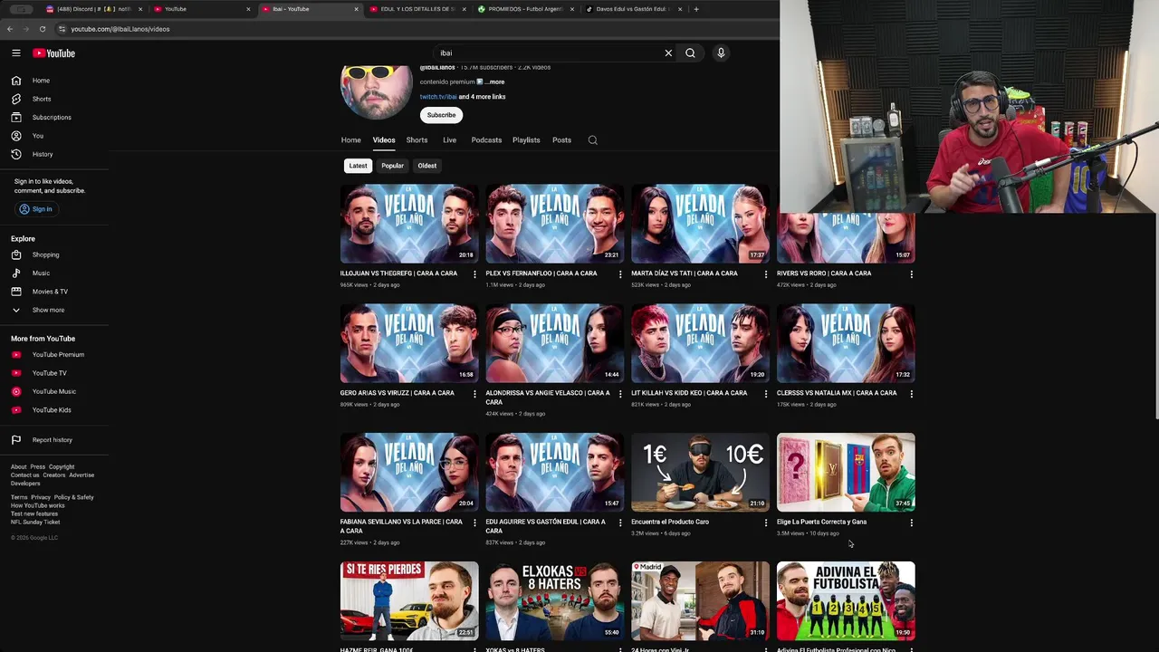Click the Sign in button in sidebar

point(36,209)
